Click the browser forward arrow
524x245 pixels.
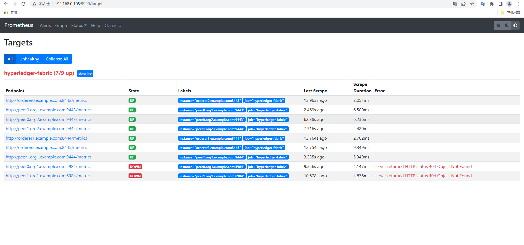click(15, 4)
